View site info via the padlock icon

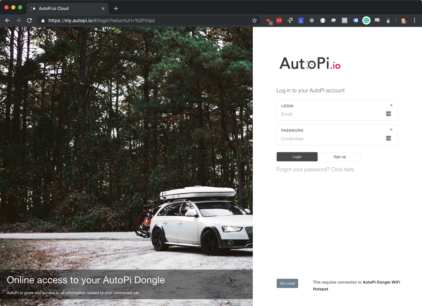click(43, 21)
